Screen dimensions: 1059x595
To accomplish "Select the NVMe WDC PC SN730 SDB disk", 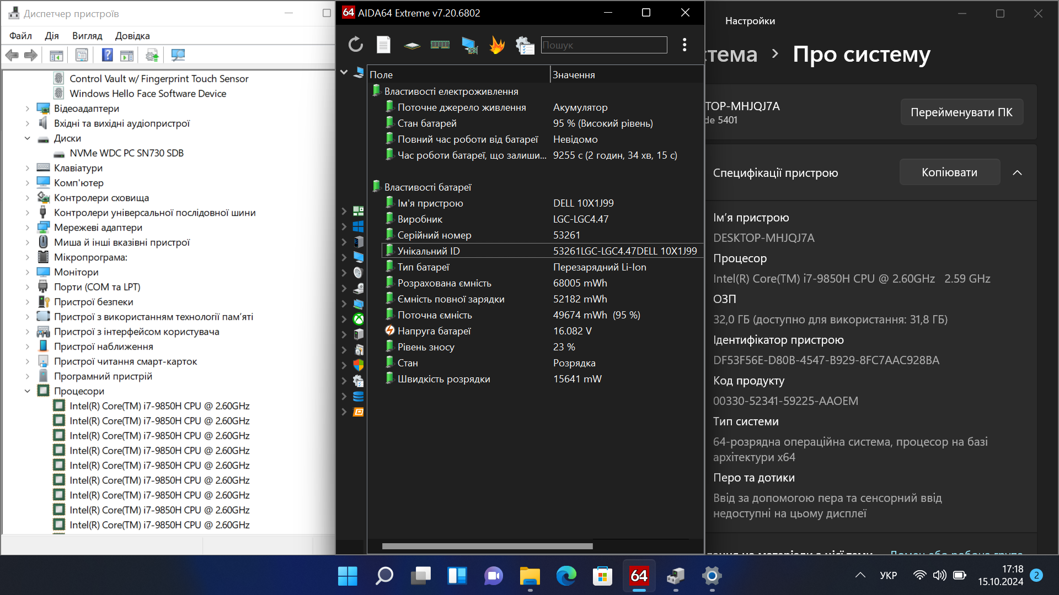I will (126, 153).
